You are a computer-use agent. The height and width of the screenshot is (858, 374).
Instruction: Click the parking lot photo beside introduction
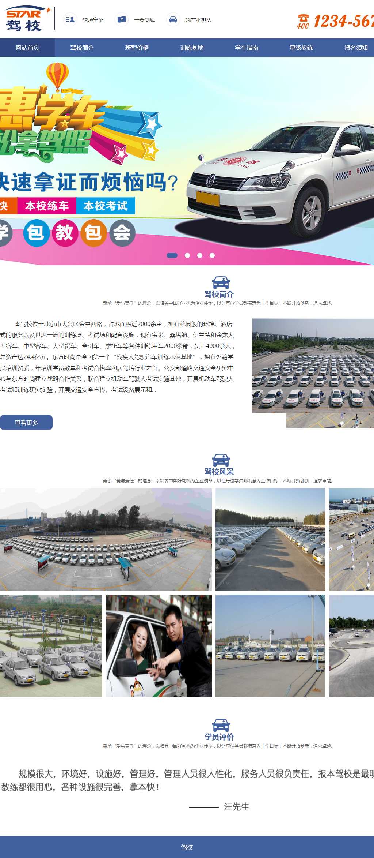click(313, 373)
